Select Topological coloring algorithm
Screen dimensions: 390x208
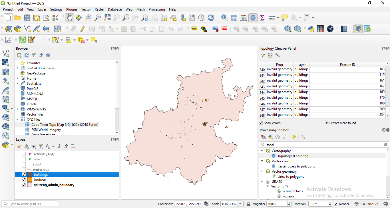(293, 156)
